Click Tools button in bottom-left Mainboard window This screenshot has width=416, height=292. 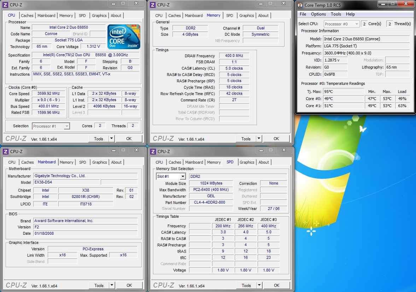pos(99,285)
